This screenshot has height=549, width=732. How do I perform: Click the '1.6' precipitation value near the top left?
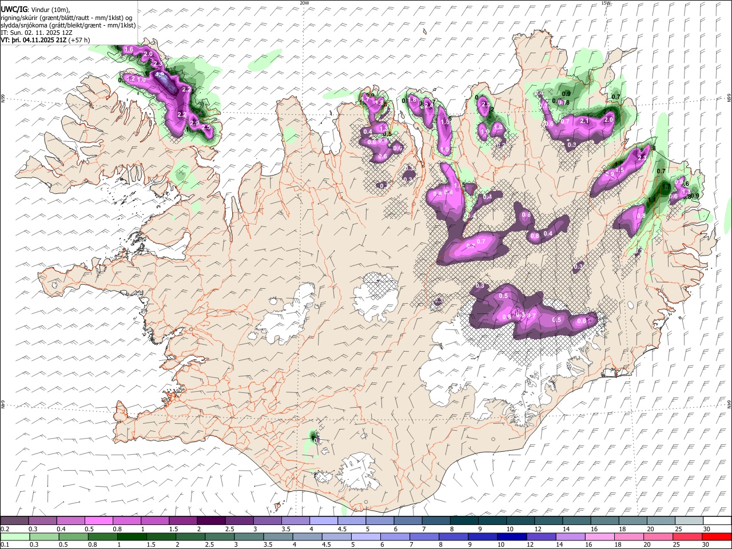129,50
